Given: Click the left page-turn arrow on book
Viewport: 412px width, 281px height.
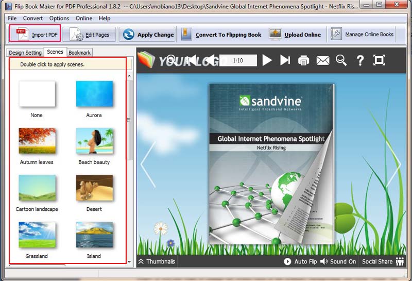Looking at the screenshot, I should click(x=148, y=164).
